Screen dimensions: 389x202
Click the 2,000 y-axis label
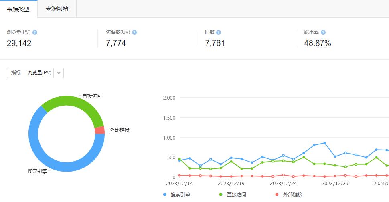[x=169, y=98]
